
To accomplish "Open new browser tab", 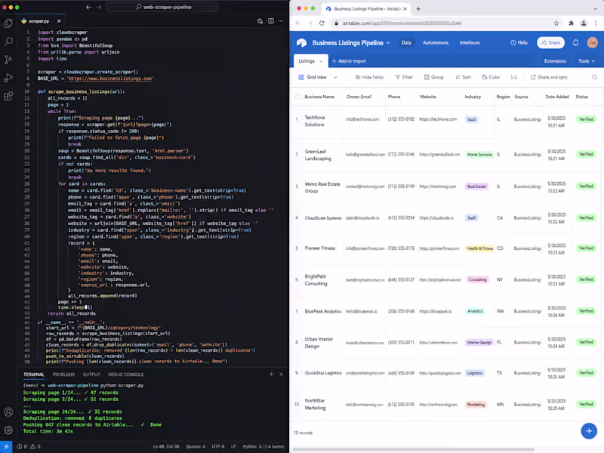I will [418, 8].
